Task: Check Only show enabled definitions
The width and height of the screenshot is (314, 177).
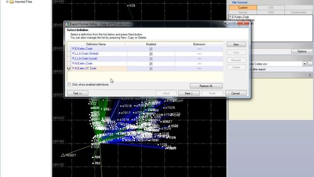Action: (69, 85)
